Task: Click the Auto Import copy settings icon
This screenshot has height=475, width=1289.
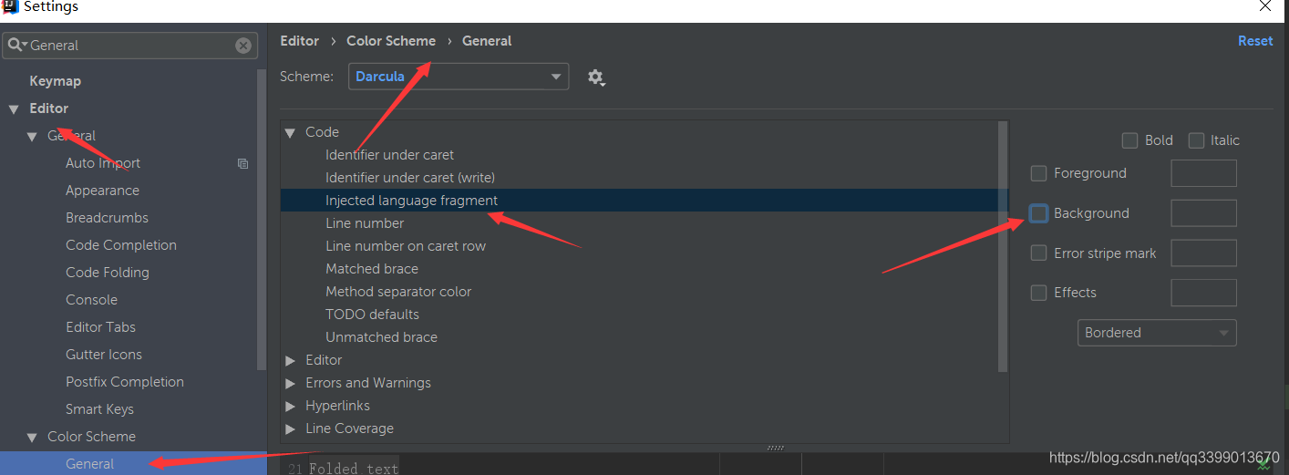Action: tap(242, 163)
